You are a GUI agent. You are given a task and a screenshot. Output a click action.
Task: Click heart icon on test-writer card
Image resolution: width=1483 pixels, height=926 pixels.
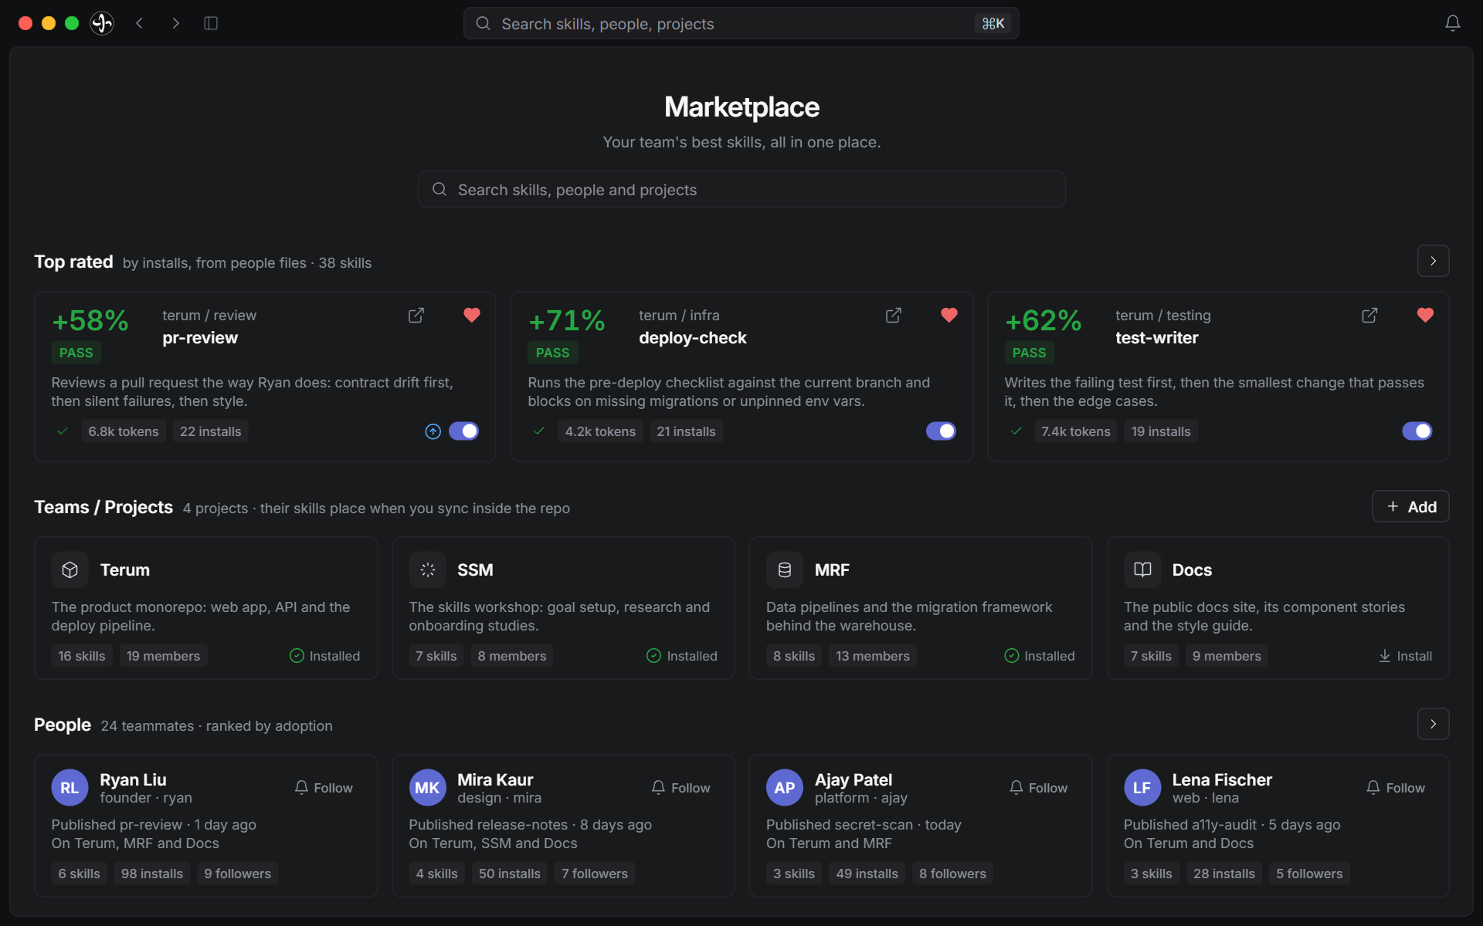[x=1425, y=315]
